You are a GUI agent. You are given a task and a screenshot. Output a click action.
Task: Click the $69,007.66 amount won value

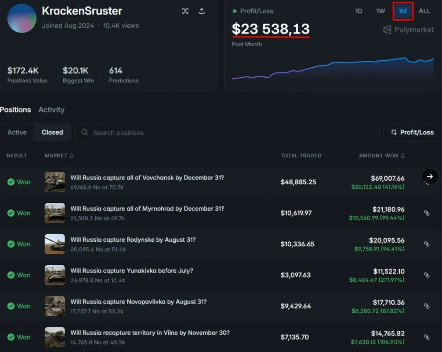(x=388, y=178)
